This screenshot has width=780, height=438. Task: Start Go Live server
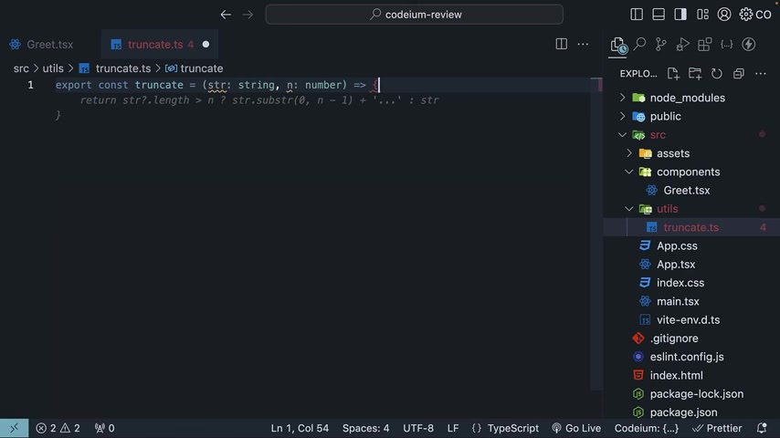pos(576,428)
